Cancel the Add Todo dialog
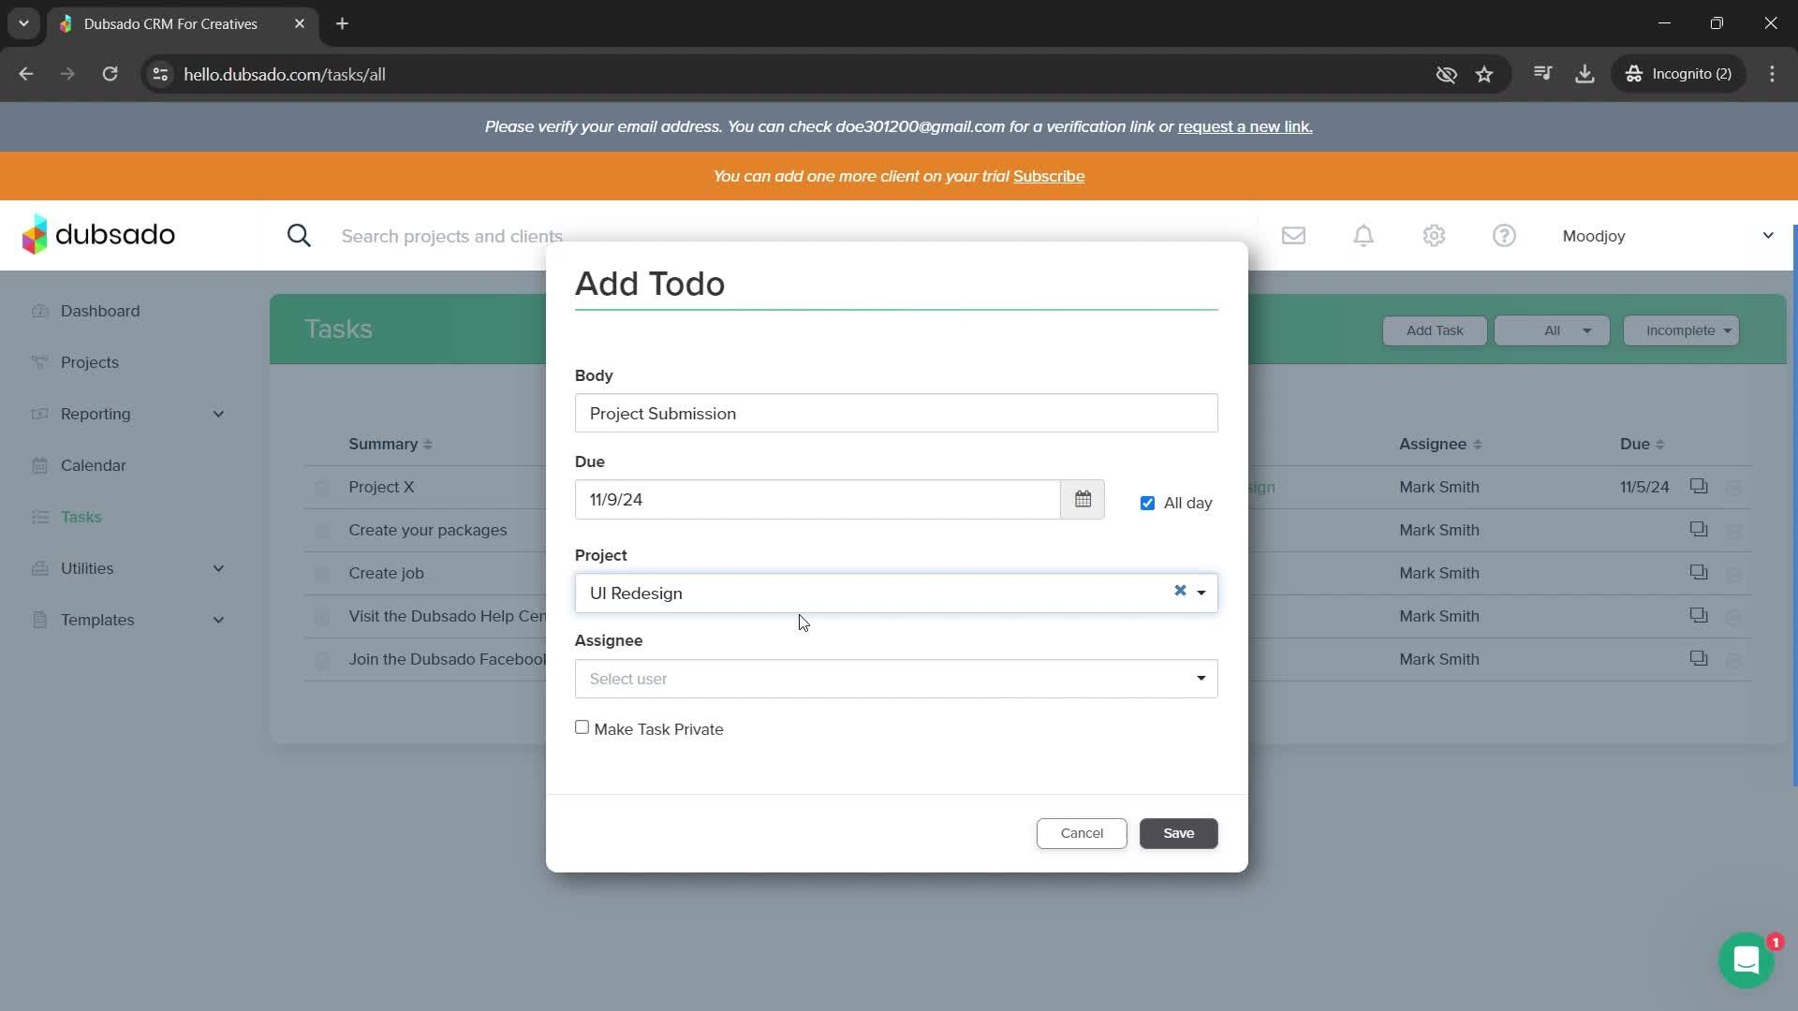This screenshot has width=1798, height=1011. [x=1082, y=833]
